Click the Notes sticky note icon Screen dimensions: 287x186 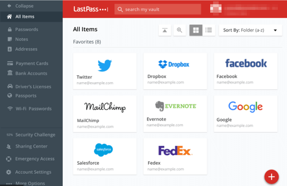click(10, 39)
